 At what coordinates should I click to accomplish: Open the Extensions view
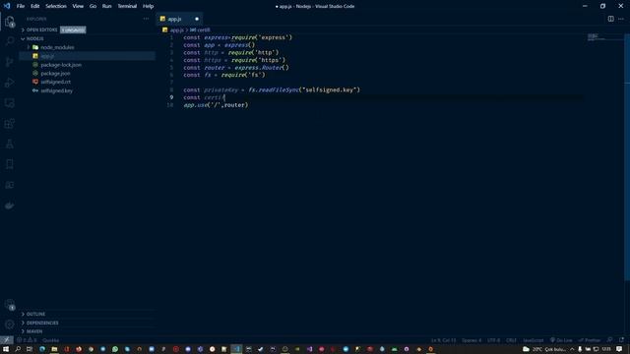(x=9, y=123)
